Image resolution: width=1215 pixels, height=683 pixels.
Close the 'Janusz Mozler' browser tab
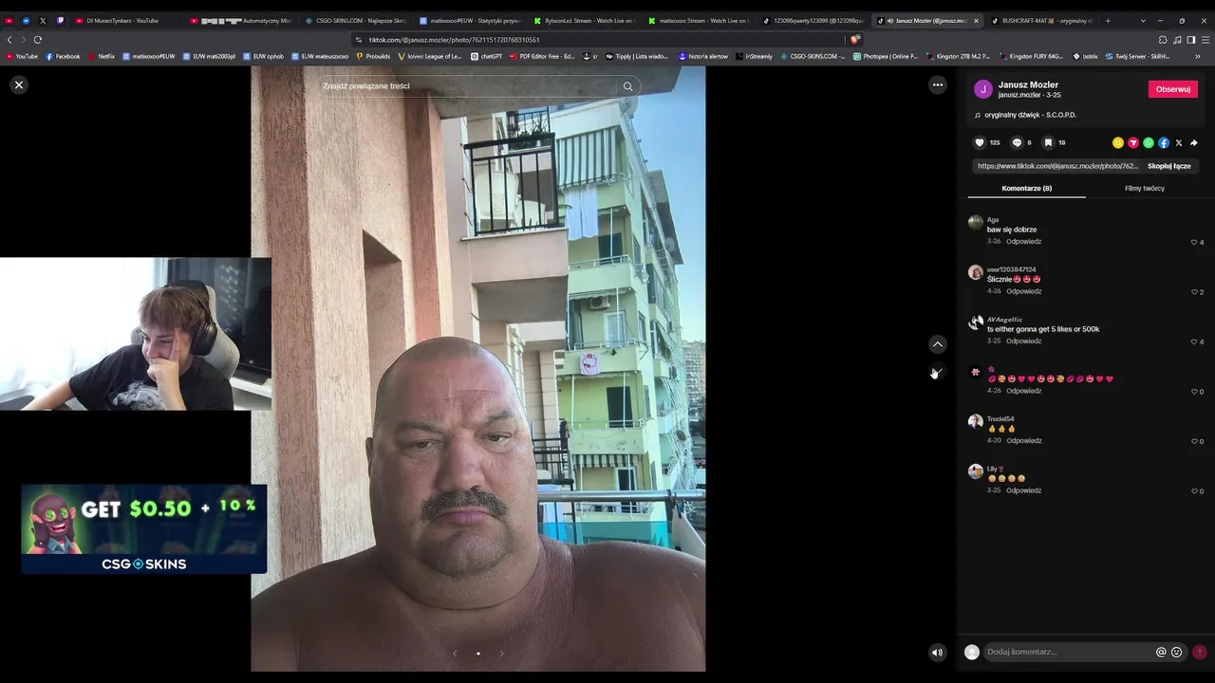(974, 20)
